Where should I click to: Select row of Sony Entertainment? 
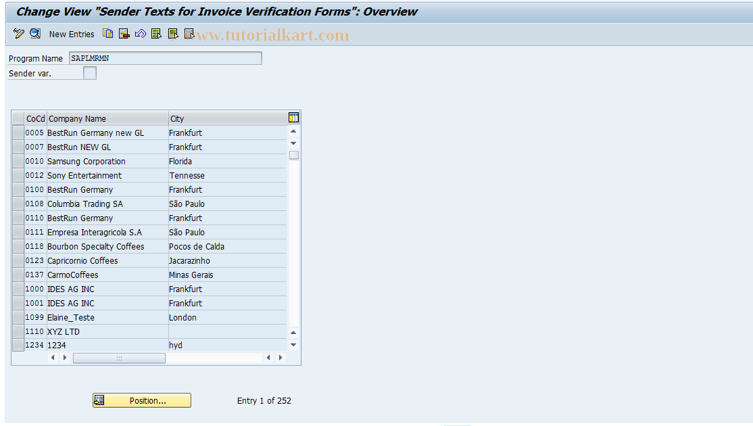point(18,175)
